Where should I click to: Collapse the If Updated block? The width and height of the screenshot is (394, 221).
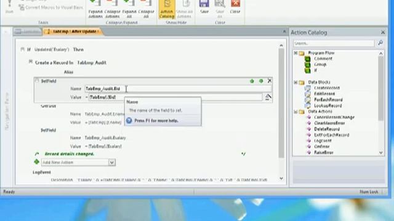click(23, 49)
